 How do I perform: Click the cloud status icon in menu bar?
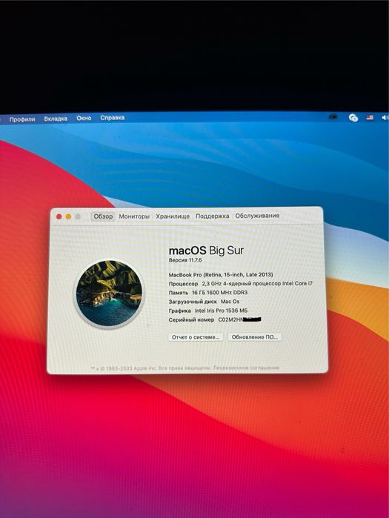[x=353, y=118]
